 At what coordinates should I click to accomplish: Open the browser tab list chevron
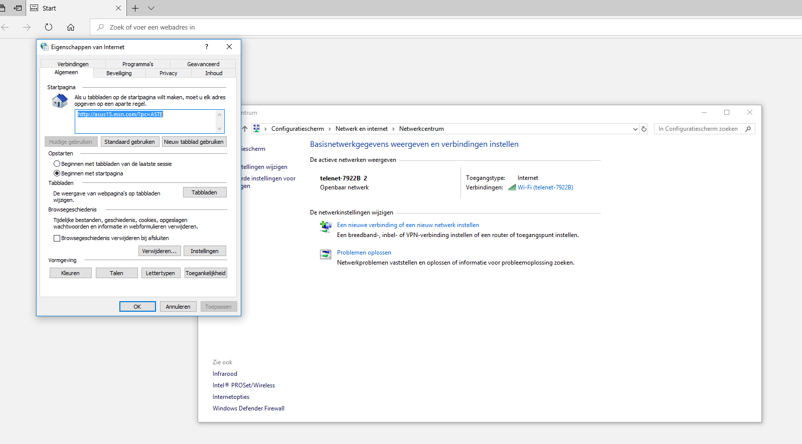tap(151, 8)
